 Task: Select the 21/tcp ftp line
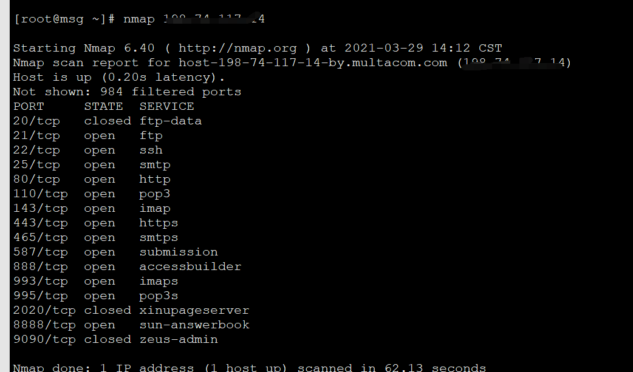click(x=88, y=136)
